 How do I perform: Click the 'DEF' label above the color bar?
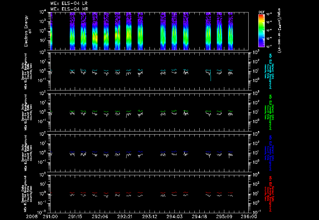coord(261,12)
